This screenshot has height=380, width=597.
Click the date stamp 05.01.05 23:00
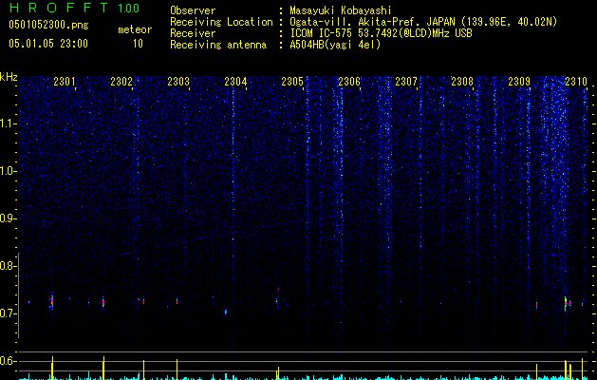coord(48,44)
